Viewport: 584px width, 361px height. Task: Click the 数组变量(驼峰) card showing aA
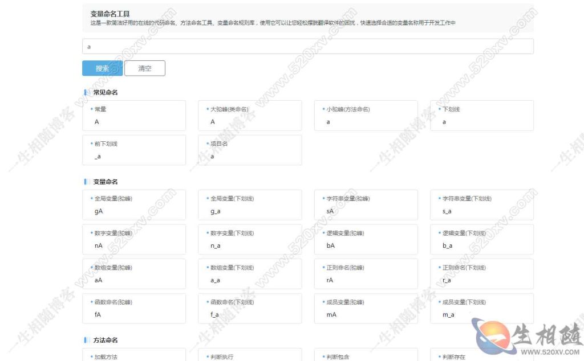pyautogui.click(x=134, y=273)
